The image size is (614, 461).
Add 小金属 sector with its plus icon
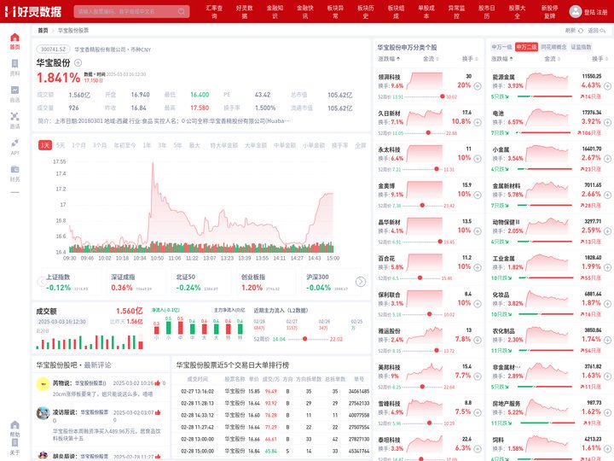(607, 159)
